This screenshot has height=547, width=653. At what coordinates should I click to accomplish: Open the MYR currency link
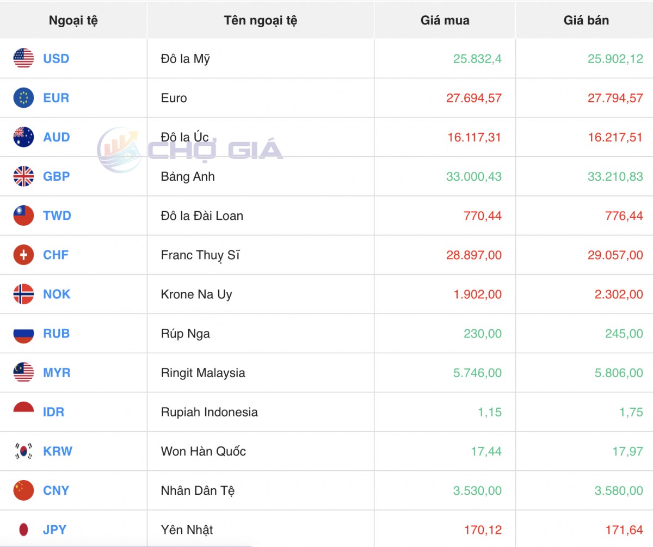coord(57,373)
